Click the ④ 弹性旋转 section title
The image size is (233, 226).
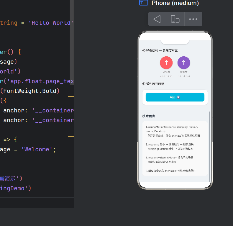160,50
